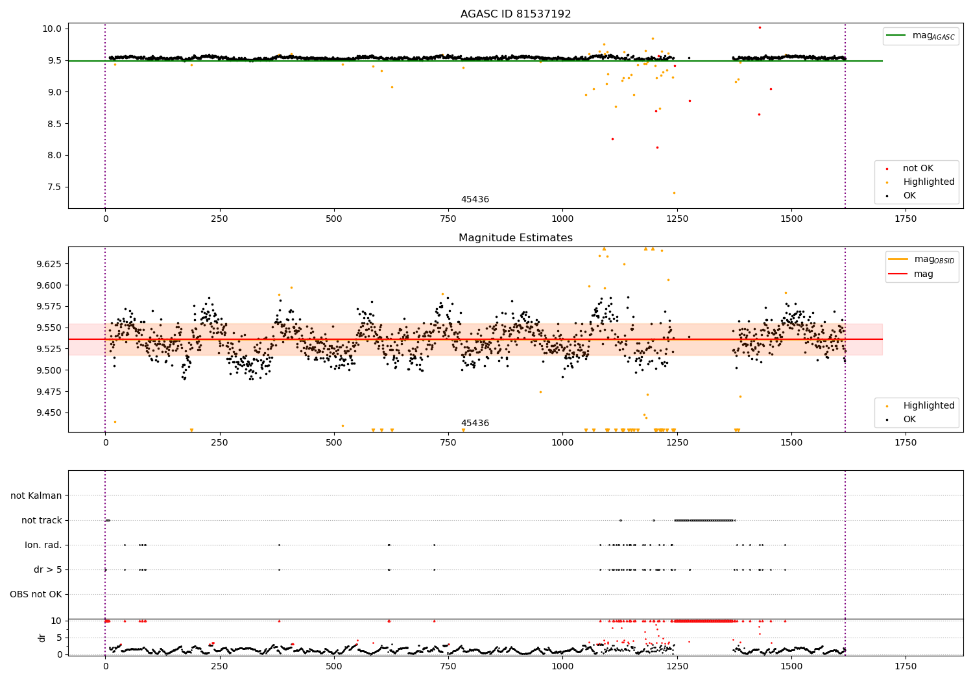Click the '45436' annotation in the top plot
The width and height of the screenshot is (973, 681).
coord(475,200)
